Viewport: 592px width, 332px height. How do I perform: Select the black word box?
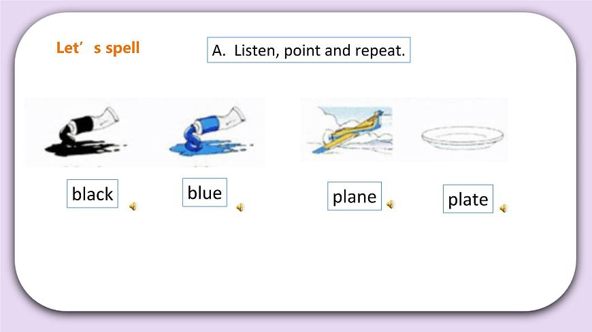pyautogui.click(x=93, y=193)
